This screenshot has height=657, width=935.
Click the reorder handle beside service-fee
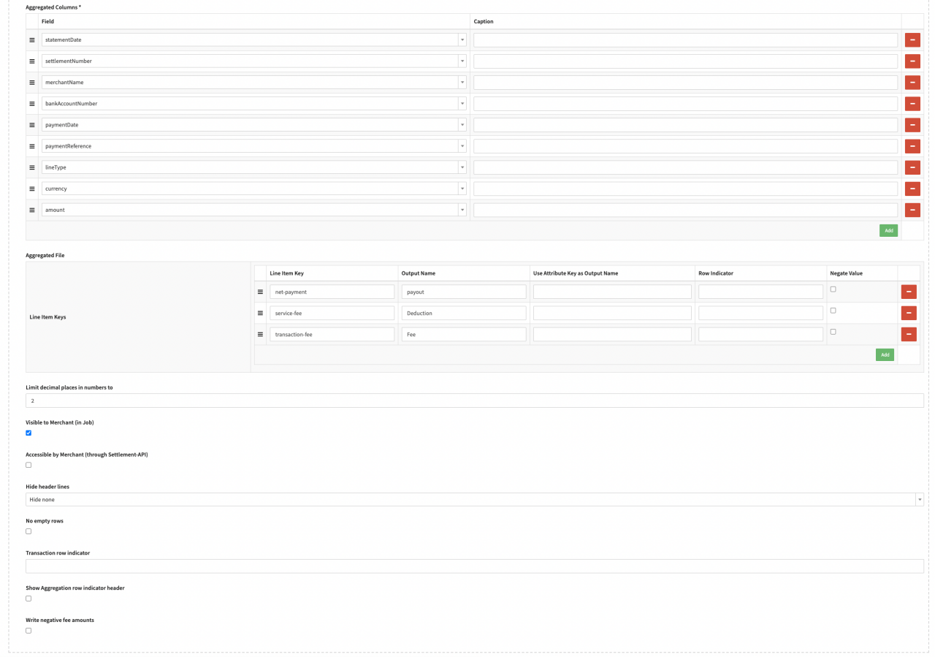pos(260,313)
